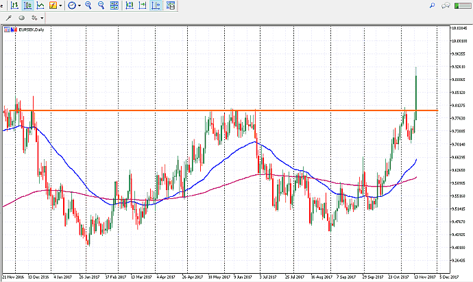
Task: Toggle auto scroll to latest bar
Action: [x=143, y=5]
